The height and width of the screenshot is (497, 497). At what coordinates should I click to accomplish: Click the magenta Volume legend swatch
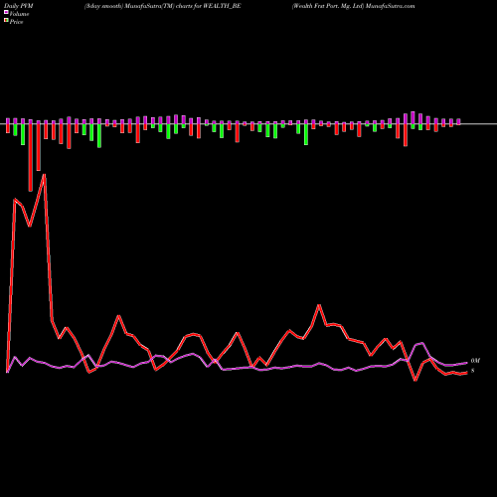click(x=6, y=12)
